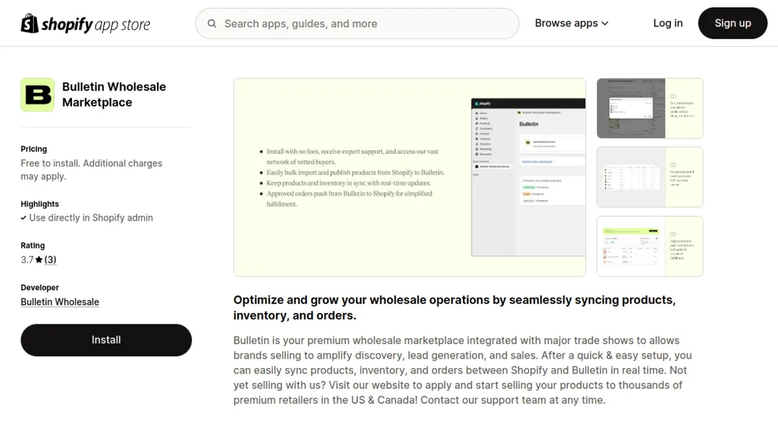Click the magnifying glass search icon
Screen dimensions: 778x421
(x=212, y=23)
